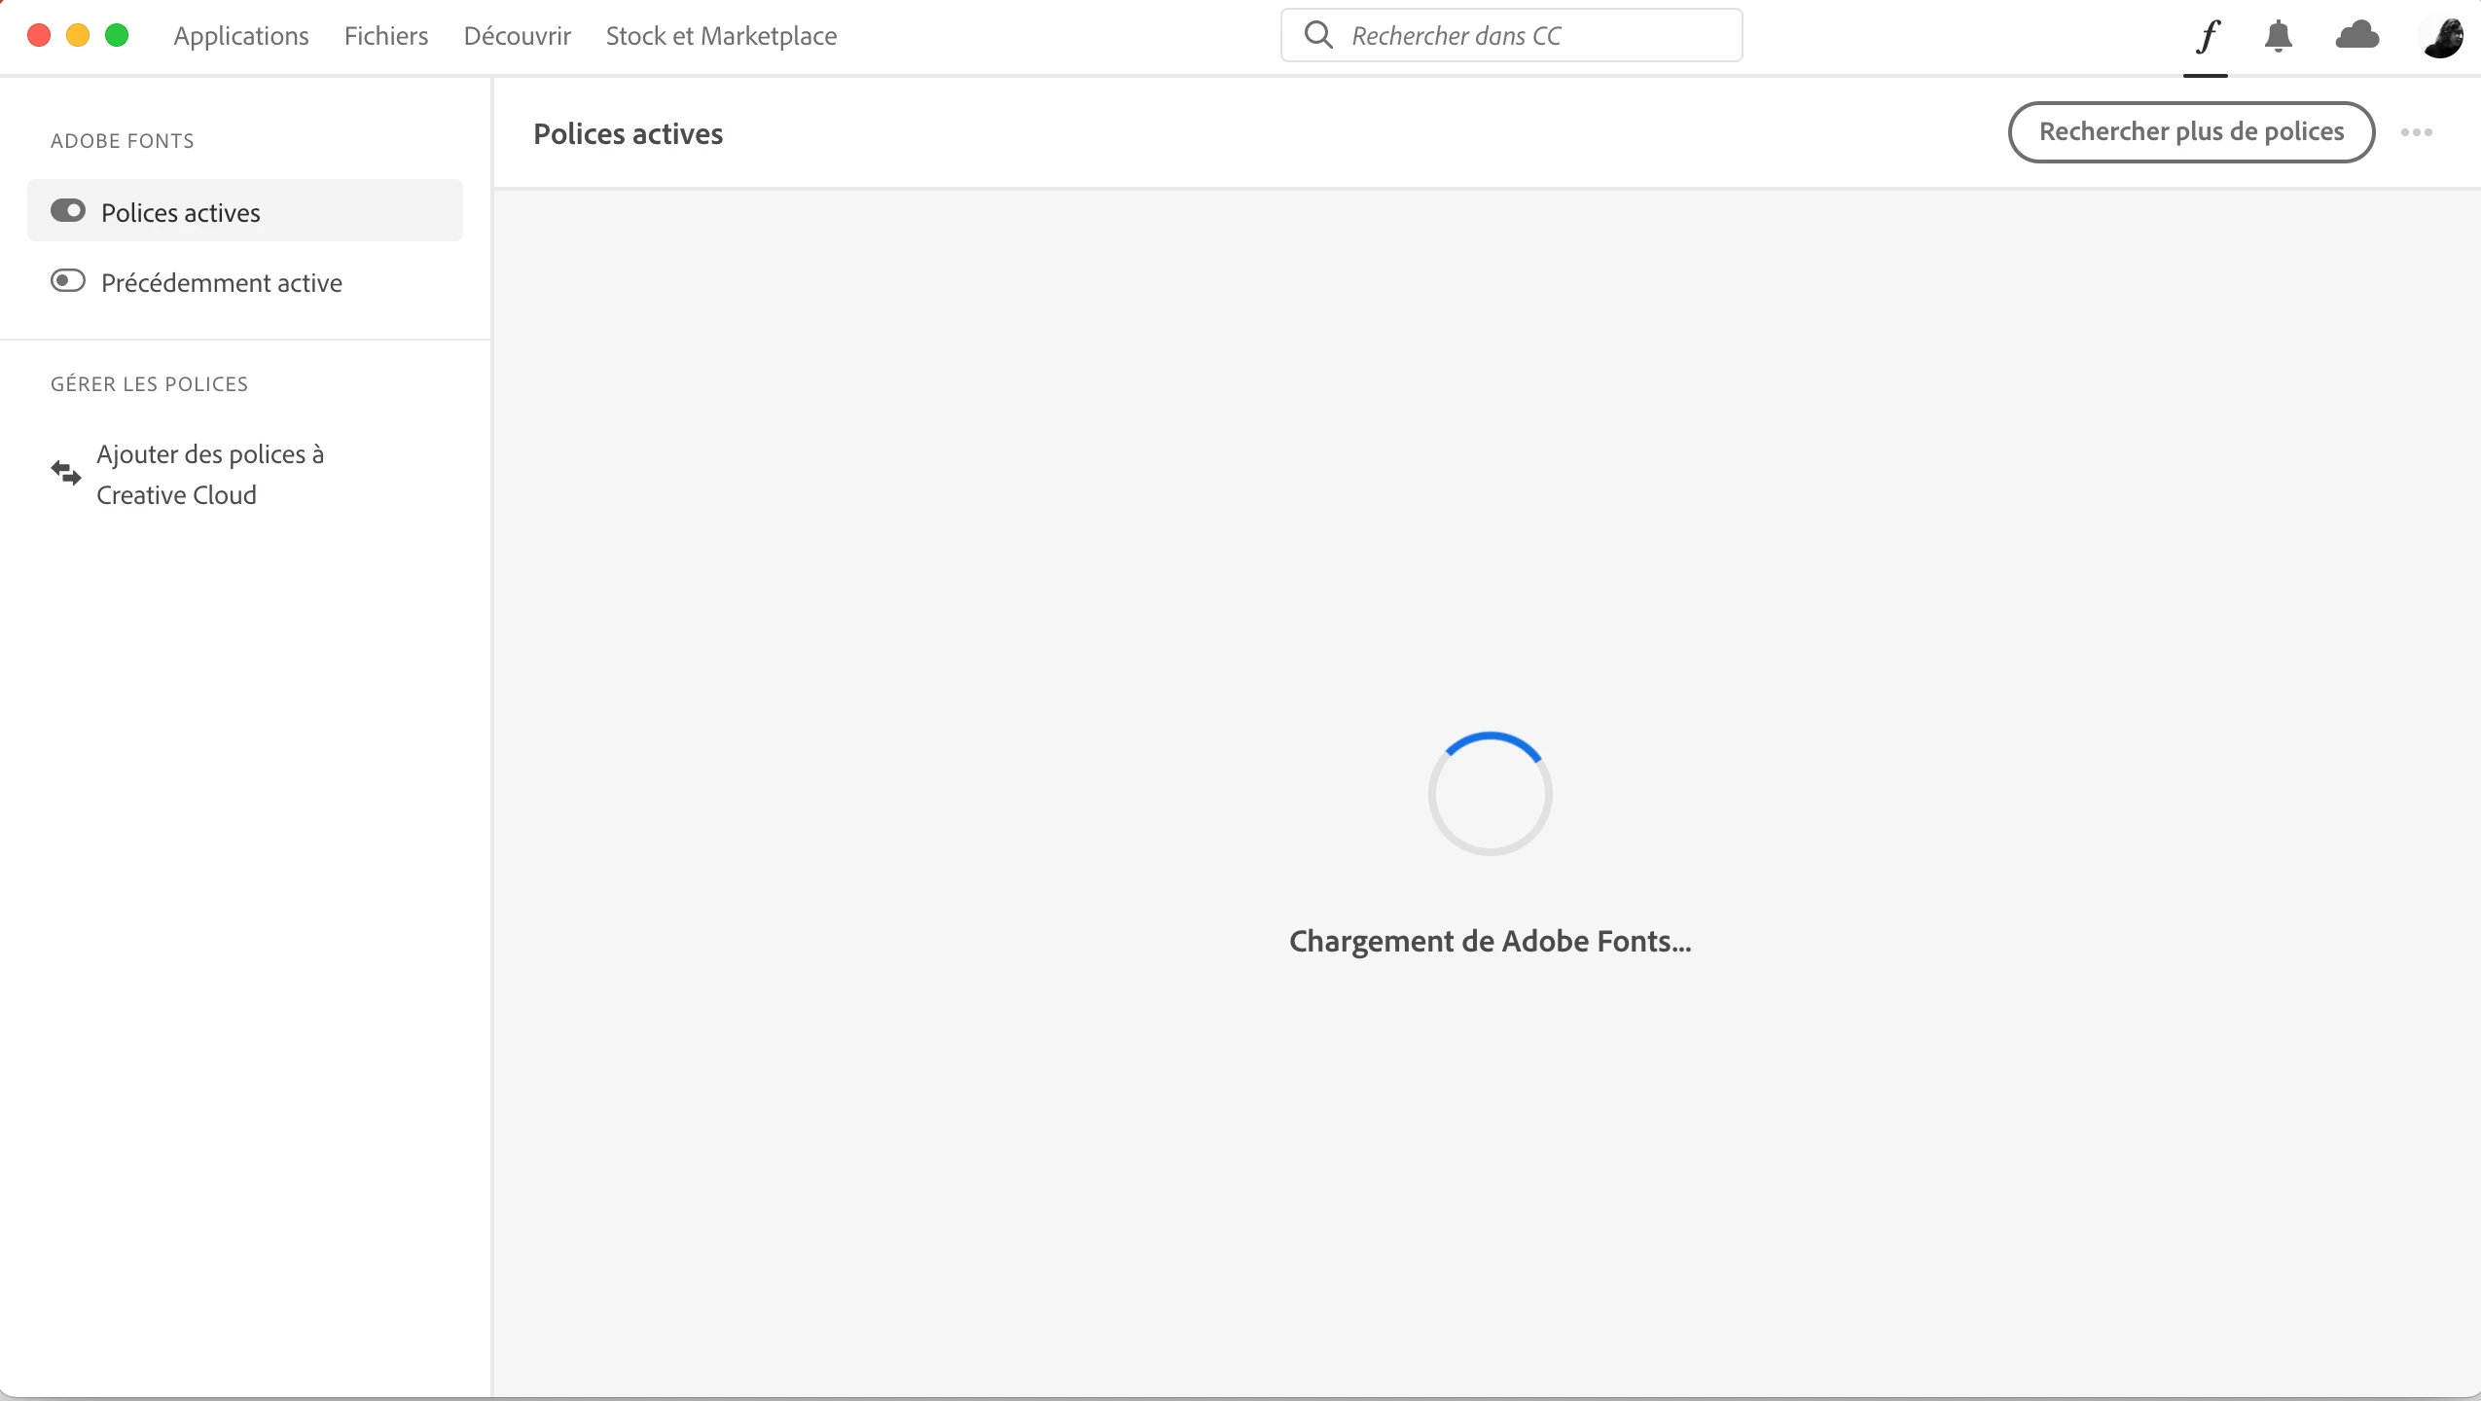Image resolution: width=2481 pixels, height=1401 pixels.
Task: Open the Découvrir tab
Action: pyautogui.click(x=517, y=36)
